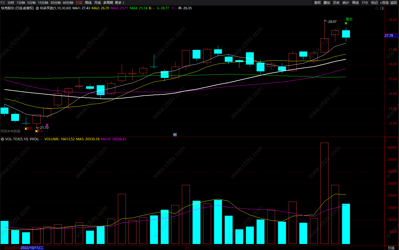Click the volume MA10: 16038.43 readout

(113, 139)
